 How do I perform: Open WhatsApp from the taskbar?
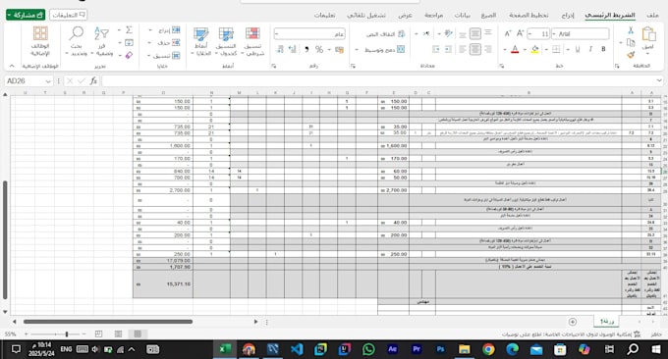[368, 349]
